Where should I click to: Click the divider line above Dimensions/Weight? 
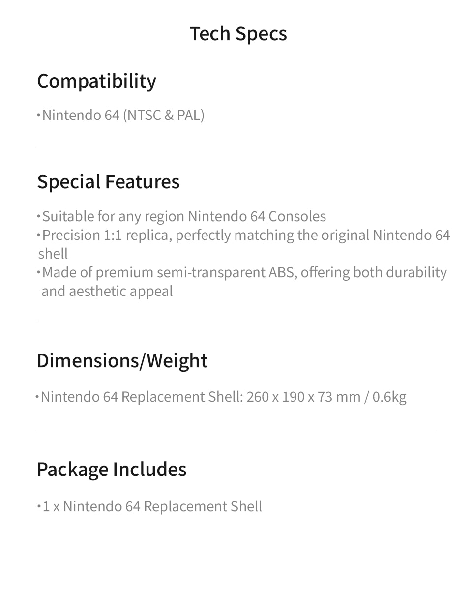coord(236,321)
